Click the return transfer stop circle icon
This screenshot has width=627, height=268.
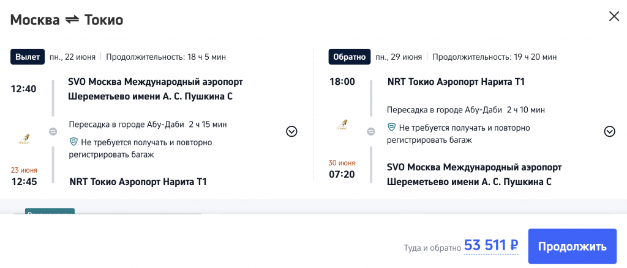(370, 131)
